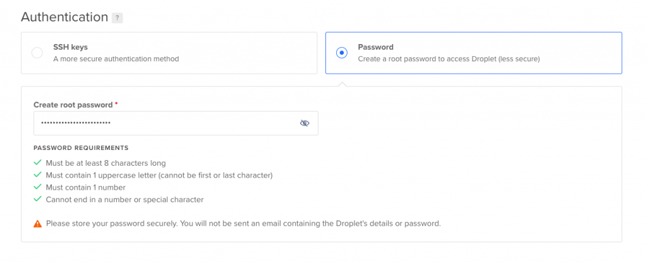Viewport: 647px width, 264px height.
Task: Click 'A more secure authentication method' description
Action: click(x=116, y=59)
